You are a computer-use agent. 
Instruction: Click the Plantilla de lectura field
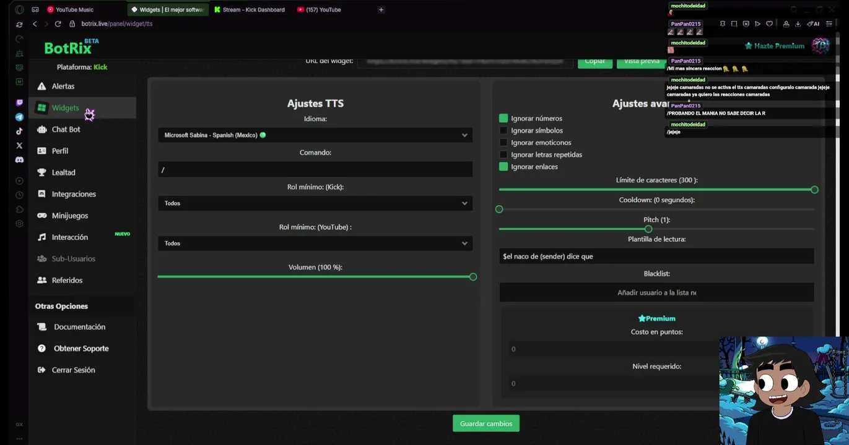pos(656,256)
